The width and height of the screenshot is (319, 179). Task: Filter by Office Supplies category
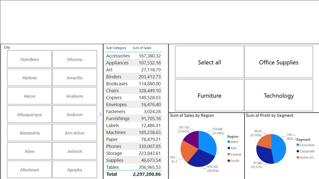pos(279,62)
